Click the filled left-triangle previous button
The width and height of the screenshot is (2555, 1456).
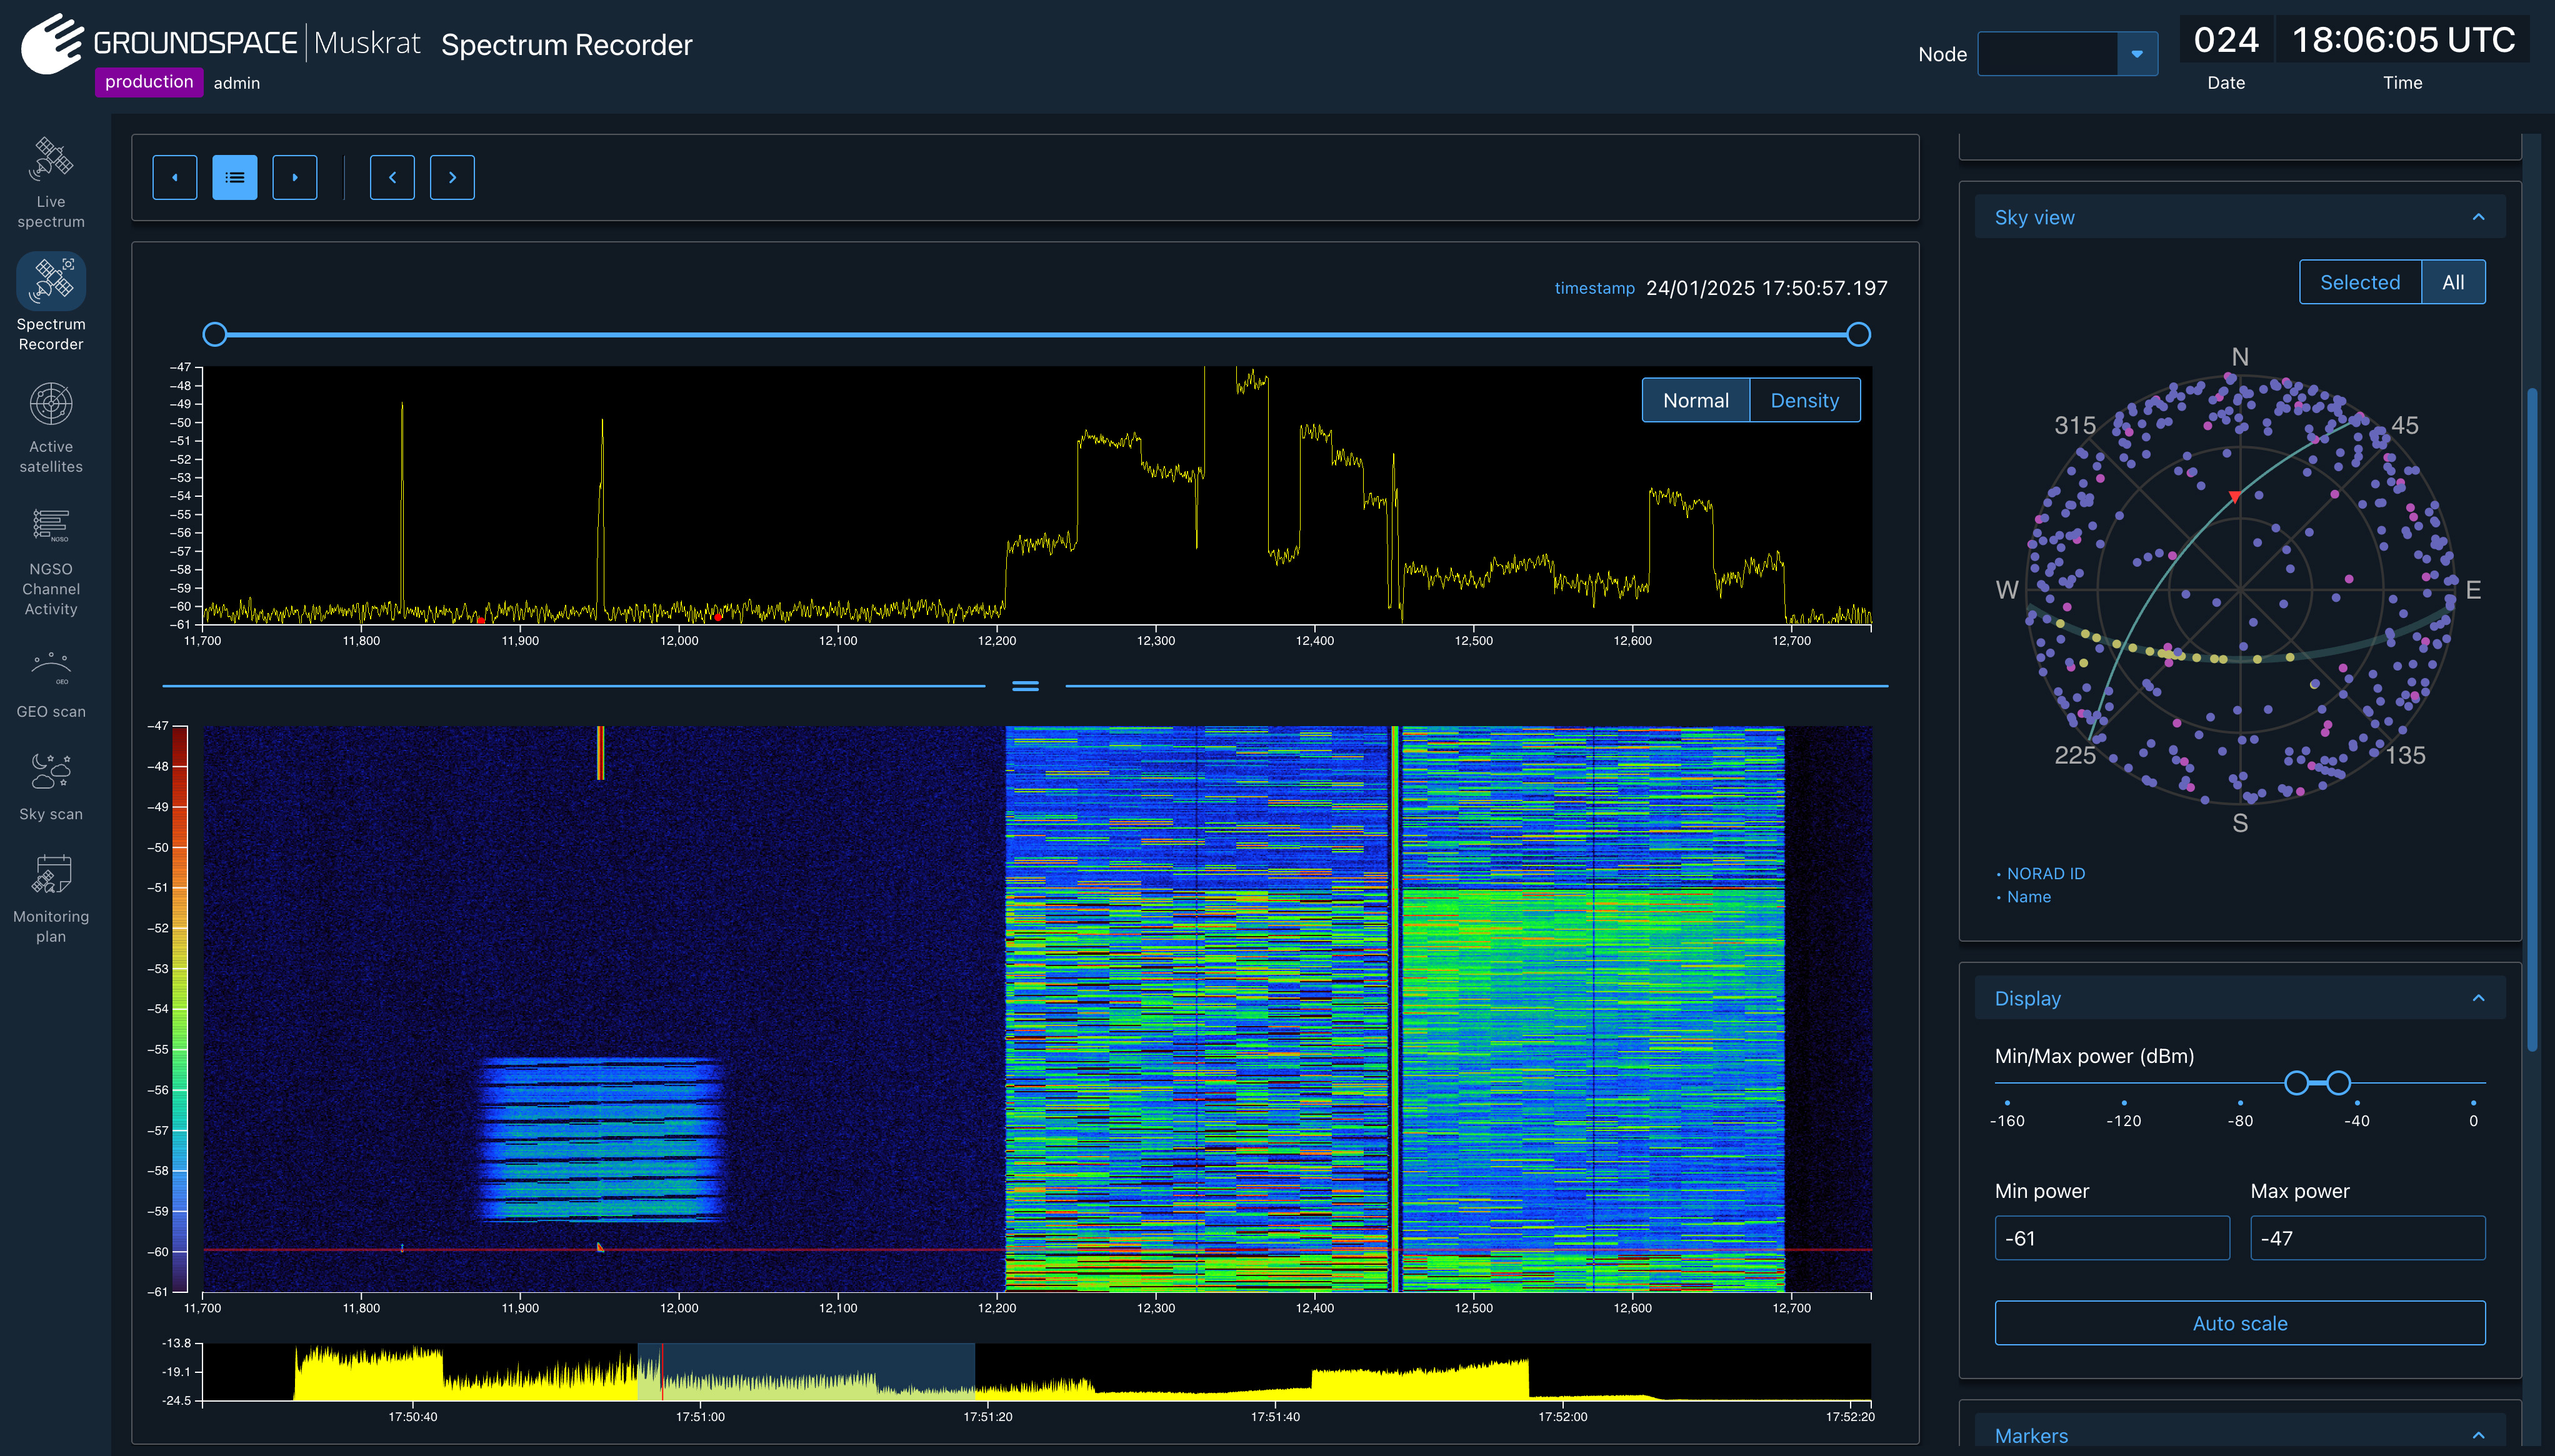(x=175, y=177)
